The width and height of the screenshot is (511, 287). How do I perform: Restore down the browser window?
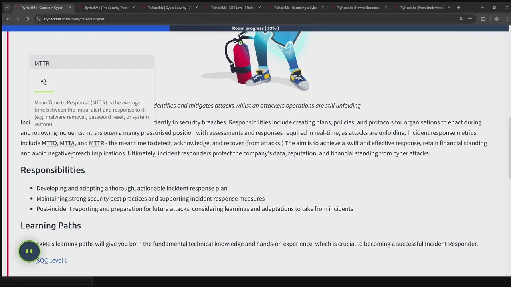495,8
